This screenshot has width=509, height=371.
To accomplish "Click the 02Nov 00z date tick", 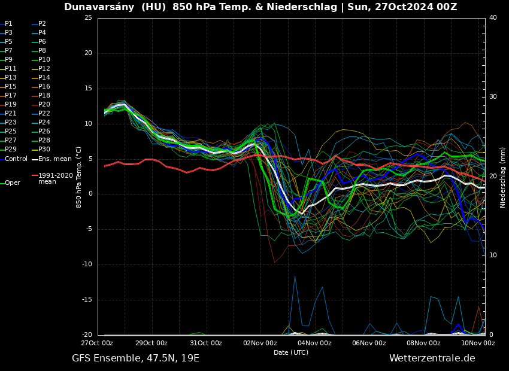I will pos(260,343).
